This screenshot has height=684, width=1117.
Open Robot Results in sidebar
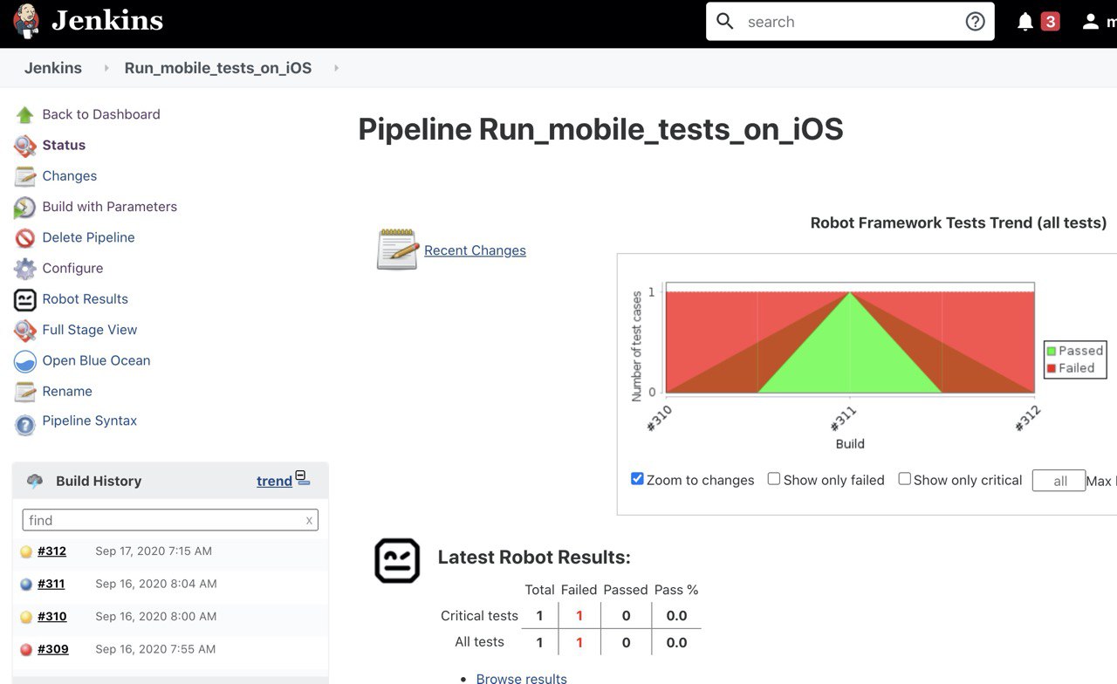(x=85, y=298)
